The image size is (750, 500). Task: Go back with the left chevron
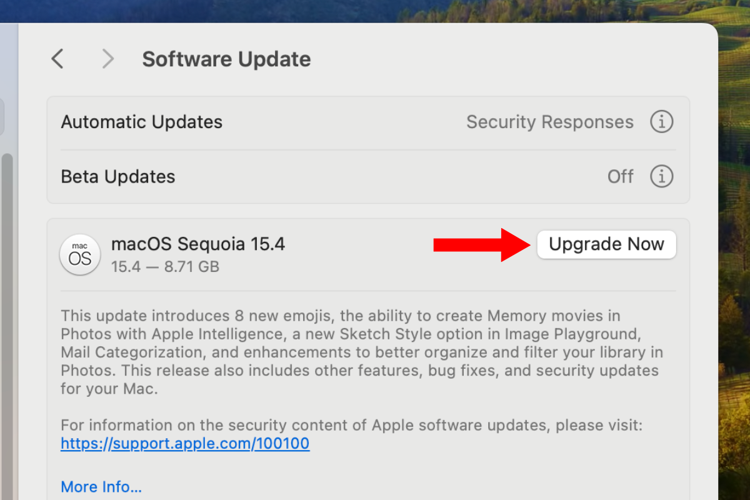click(x=57, y=59)
